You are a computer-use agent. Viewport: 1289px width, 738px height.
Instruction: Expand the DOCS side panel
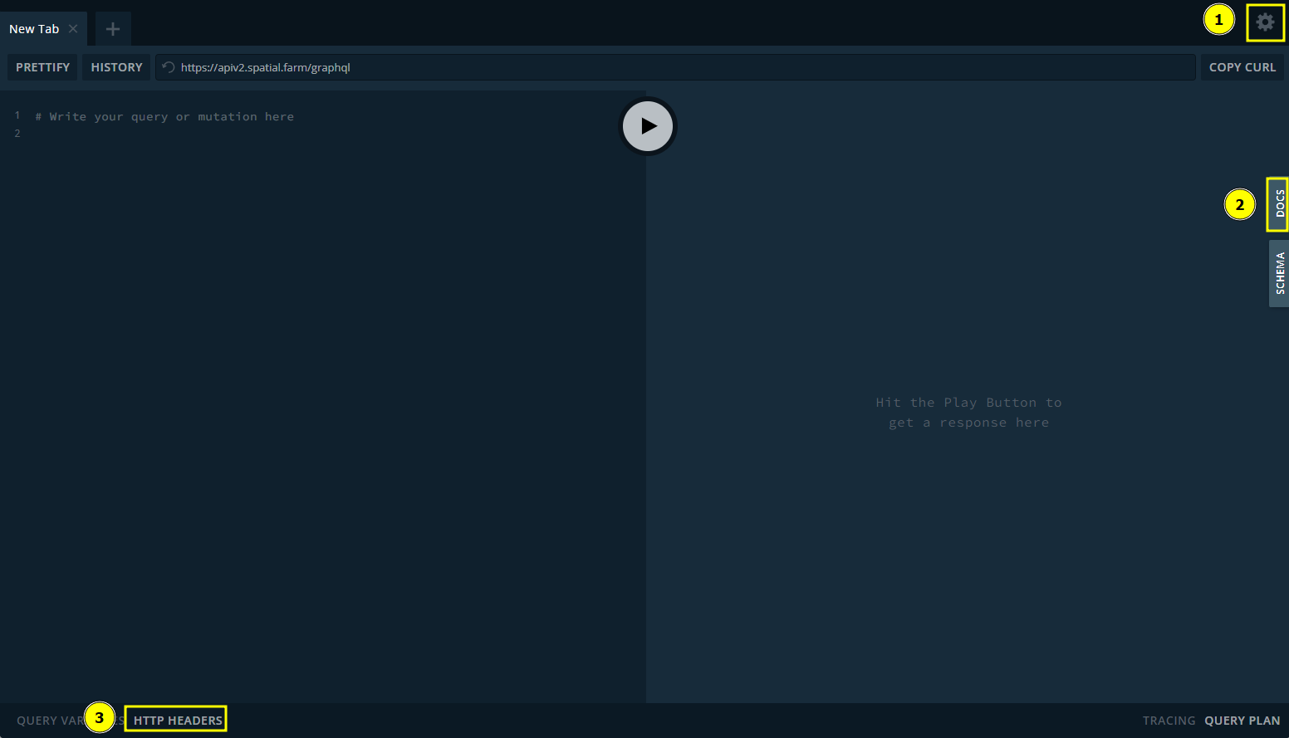(x=1279, y=204)
